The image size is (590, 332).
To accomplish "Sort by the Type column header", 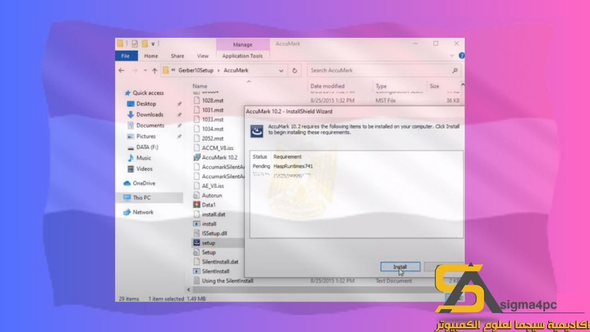I will point(381,86).
